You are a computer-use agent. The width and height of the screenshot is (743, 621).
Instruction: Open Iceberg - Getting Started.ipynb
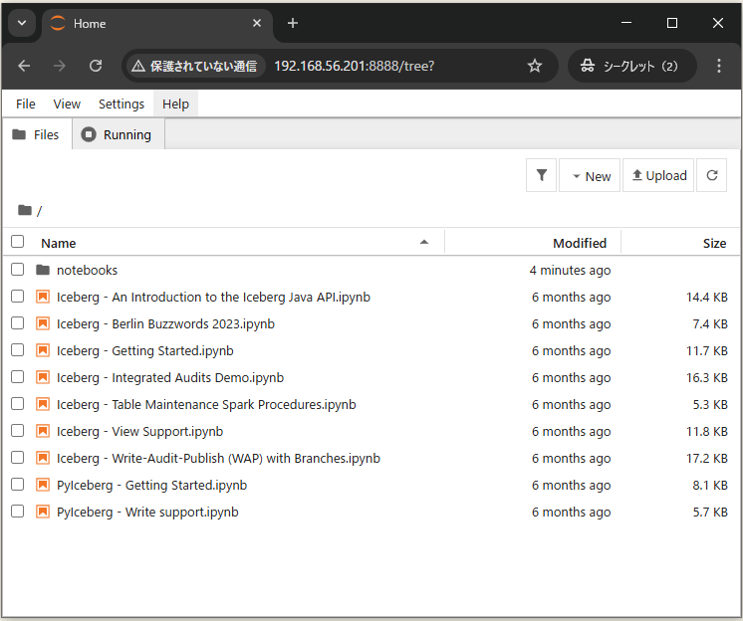(145, 350)
